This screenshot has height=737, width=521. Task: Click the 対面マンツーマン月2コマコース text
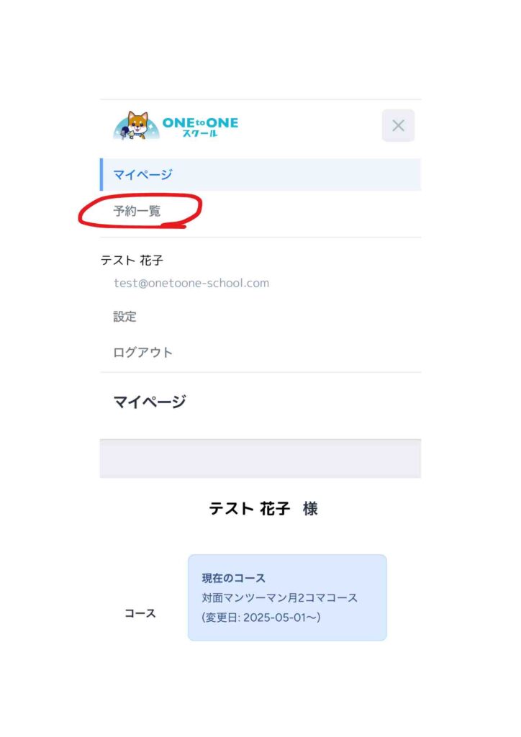click(279, 597)
